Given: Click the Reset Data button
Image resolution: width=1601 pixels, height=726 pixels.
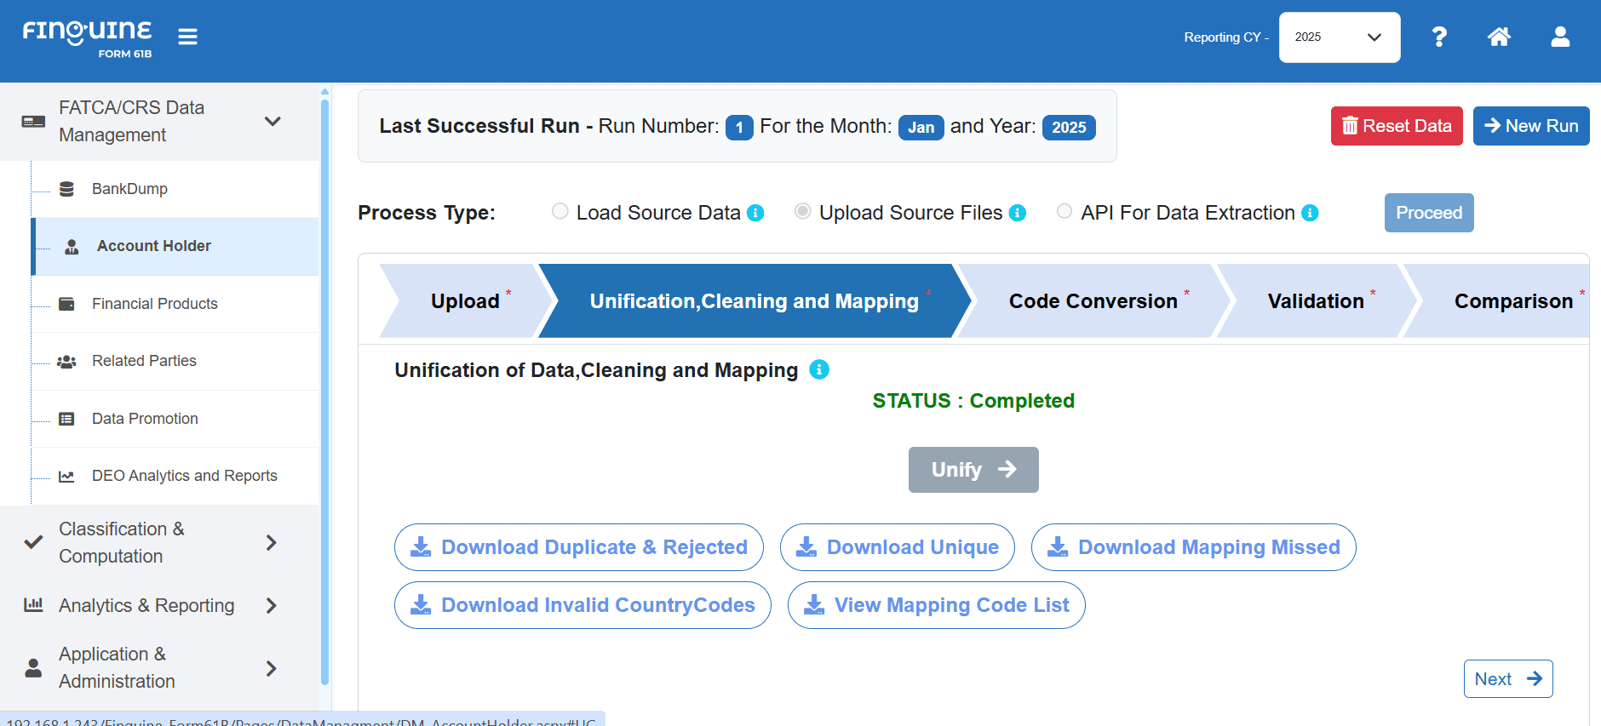Looking at the screenshot, I should point(1396,126).
